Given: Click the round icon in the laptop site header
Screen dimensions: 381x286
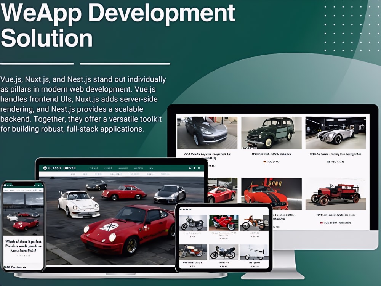Looking at the screenshot, I should tap(194, 168).
